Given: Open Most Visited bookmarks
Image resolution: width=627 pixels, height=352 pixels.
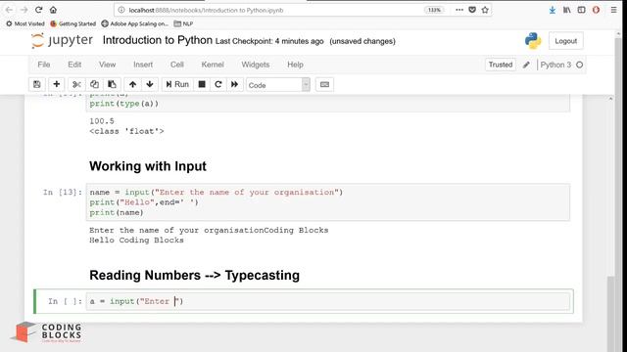Looking at the screenshot, I should (x=25, y=23).
